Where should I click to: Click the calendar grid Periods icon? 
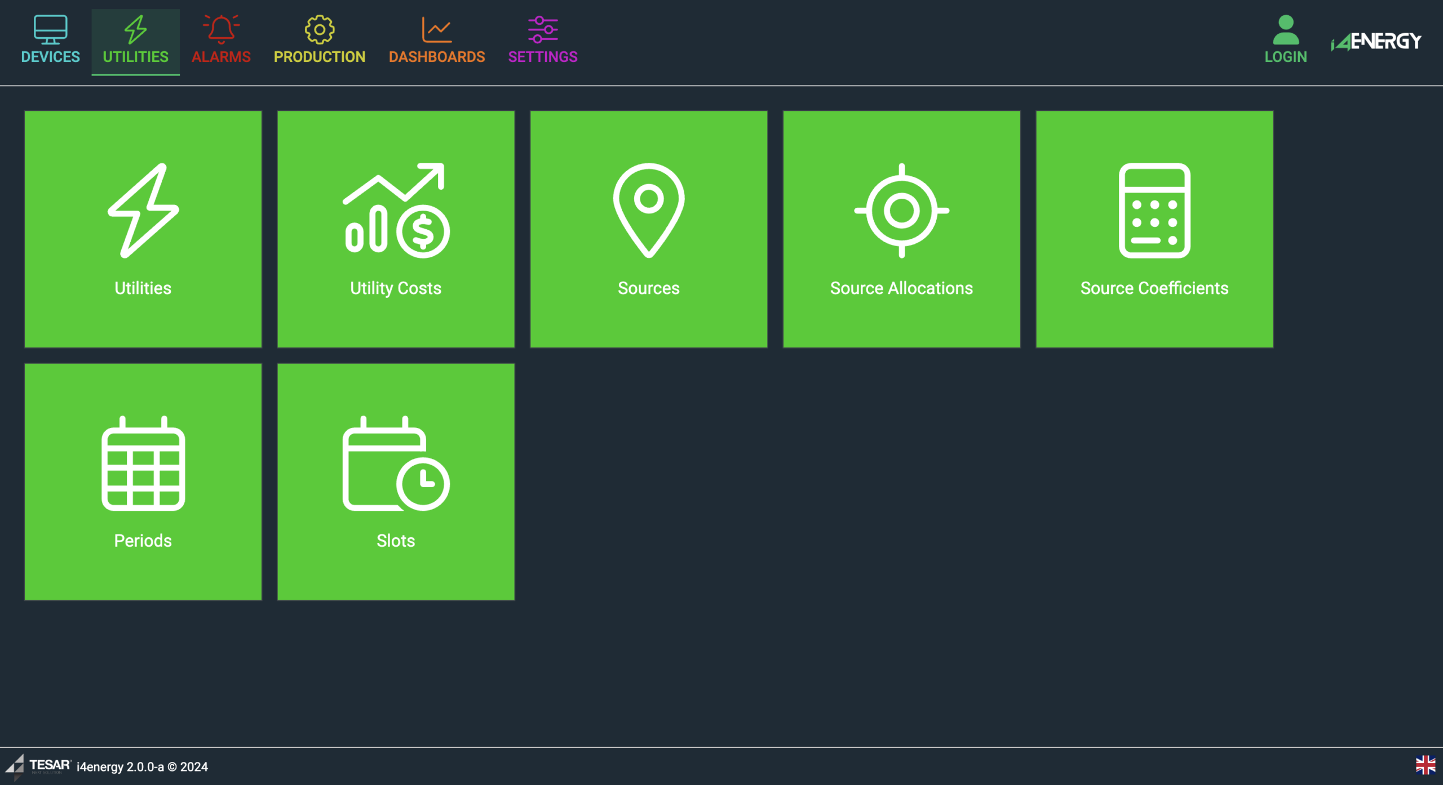tap(143, 463)
